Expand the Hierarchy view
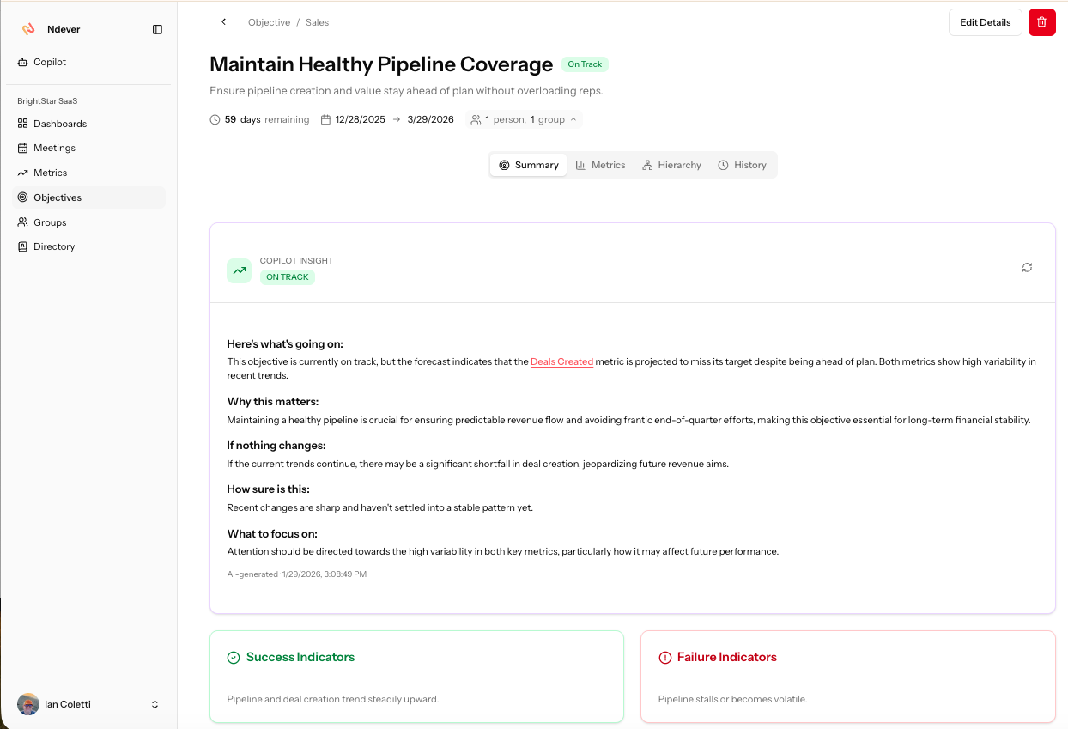 tap(671, 164)
